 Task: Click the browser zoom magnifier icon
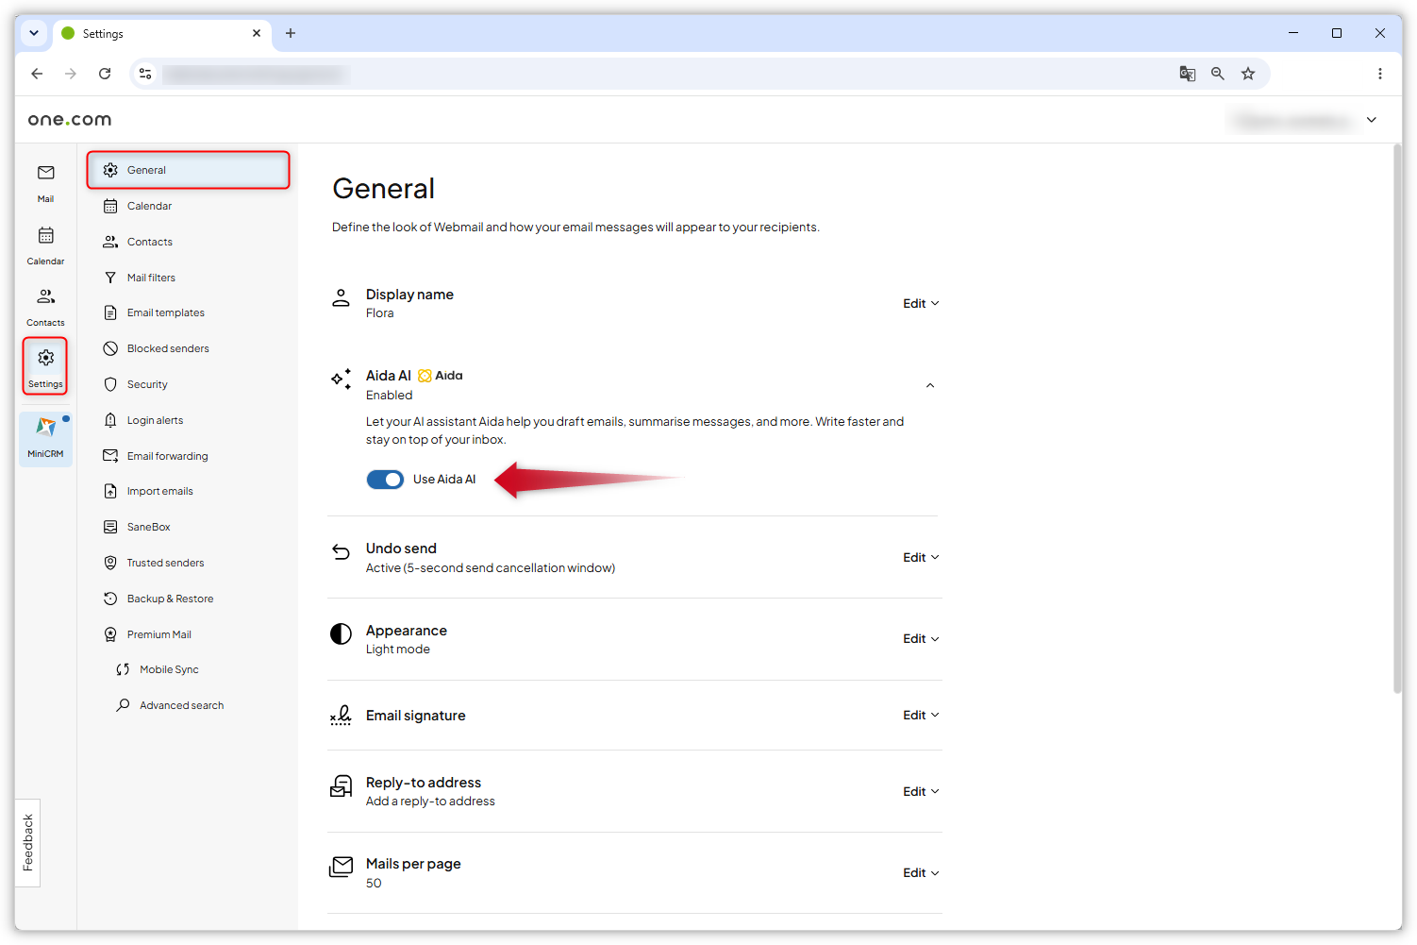(x=1218, y=74)
